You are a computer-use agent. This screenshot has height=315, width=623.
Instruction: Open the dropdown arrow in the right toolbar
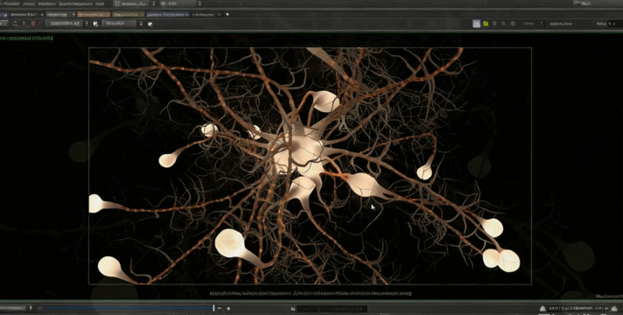tap(576, 24)
